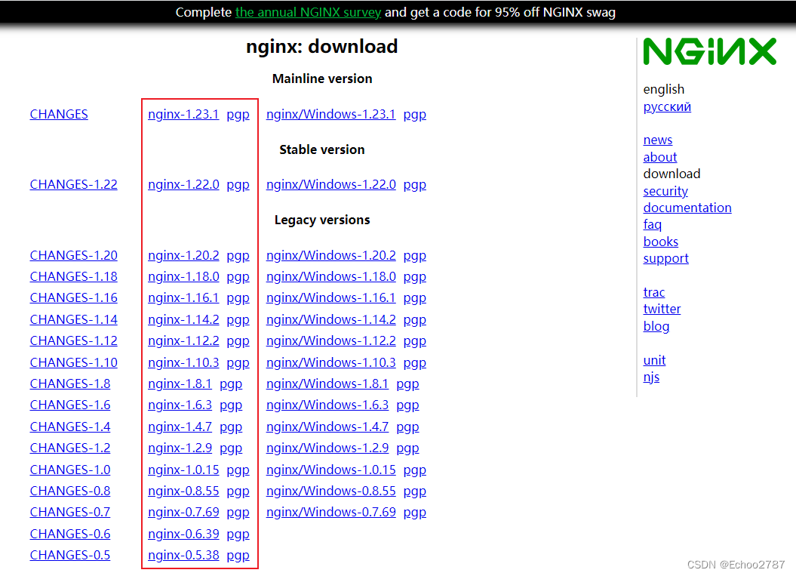The height and width of the screenshot is (576, 796).
Task: Download nginx-1.22.0 stable source
Action: click(183, 184)
